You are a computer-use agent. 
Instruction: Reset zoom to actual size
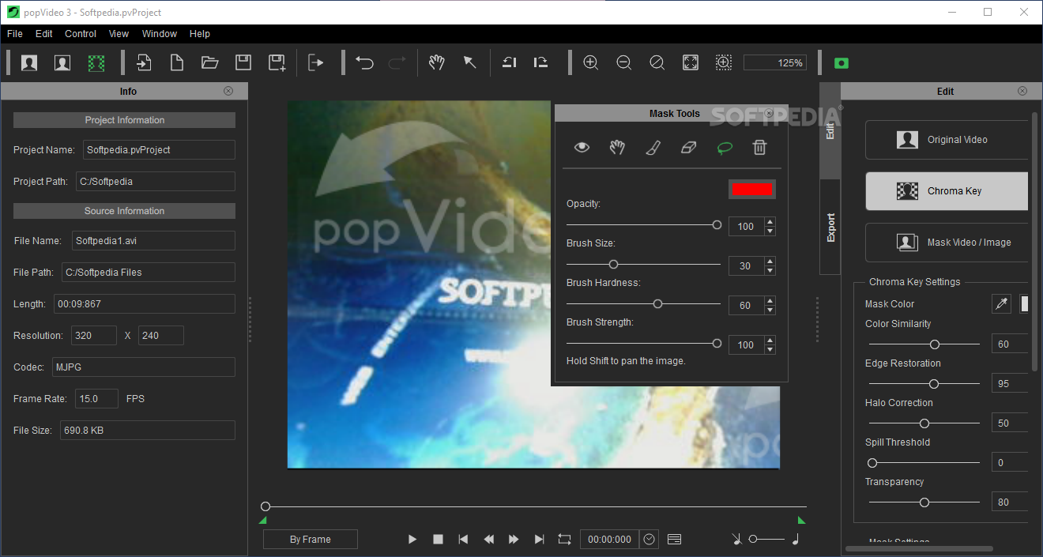pos(657,62)
